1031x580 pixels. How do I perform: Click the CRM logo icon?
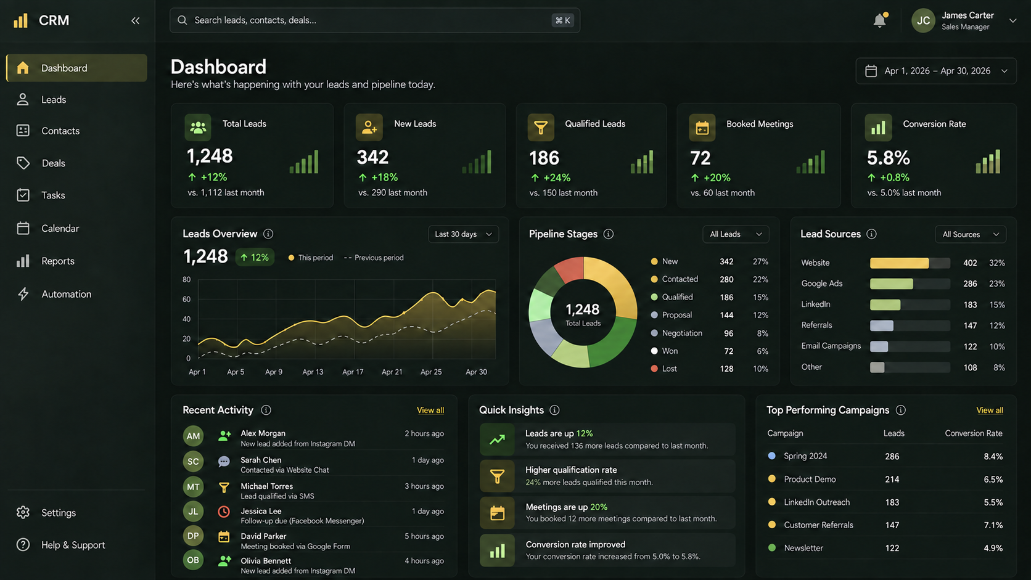(x=21, y=20)
